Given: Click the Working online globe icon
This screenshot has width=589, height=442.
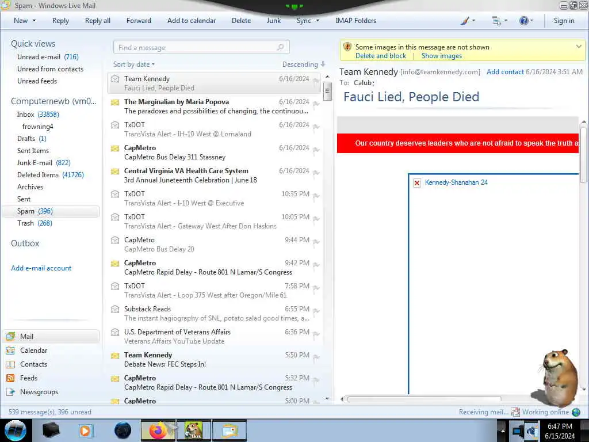Looking at the screenshot, I should (x=576, y=412).
